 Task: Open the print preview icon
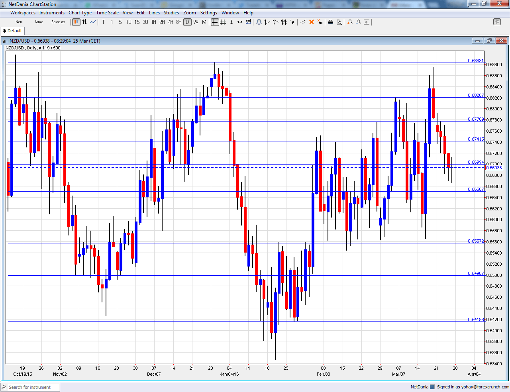tap(339, 22)
